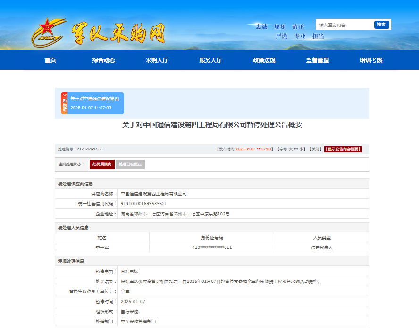The width and height of the screenshot is (419, 331).
Task: Click the 显示公告内容概要 red button
Action: coord(343,149)
